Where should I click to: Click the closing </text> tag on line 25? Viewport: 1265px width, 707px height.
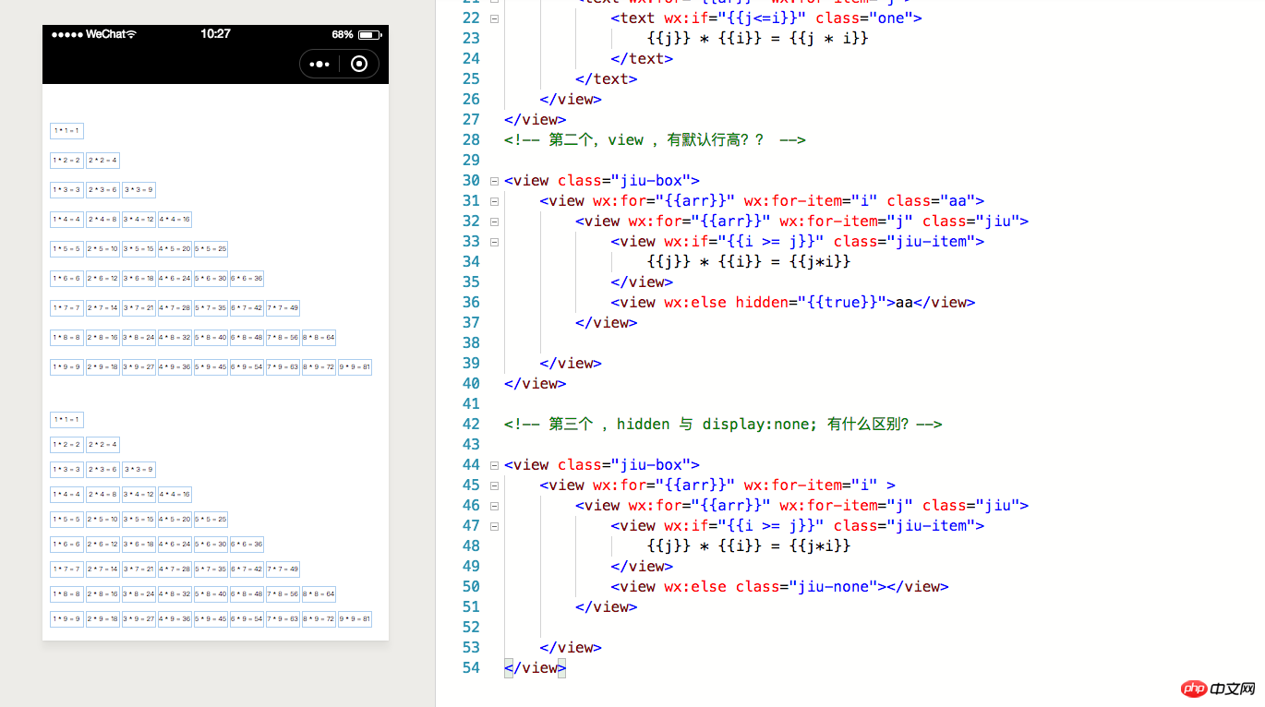607,78
